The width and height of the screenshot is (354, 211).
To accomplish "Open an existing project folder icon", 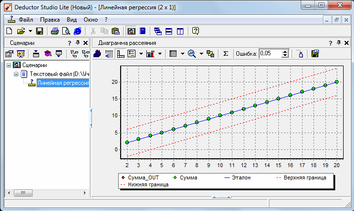I will [x=21, y=31].
